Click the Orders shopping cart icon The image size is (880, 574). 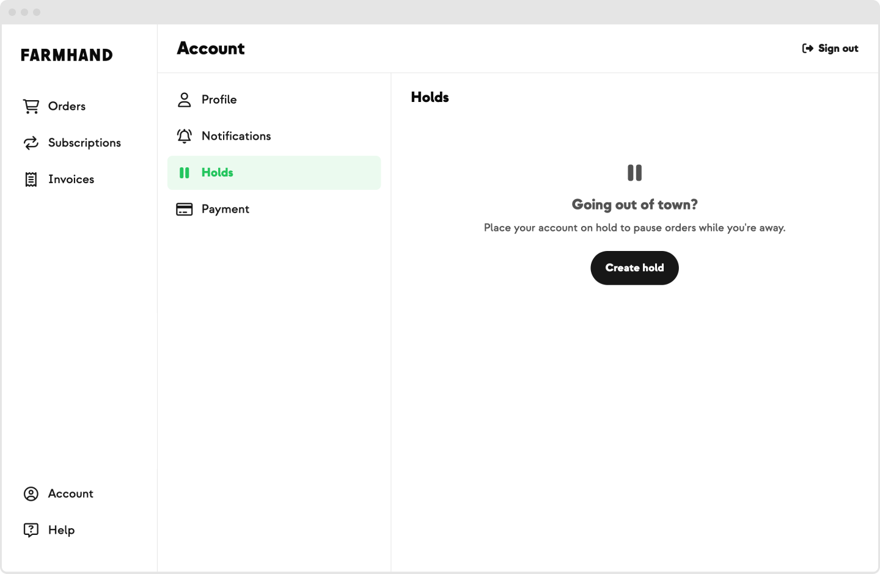tap(31, 106)
